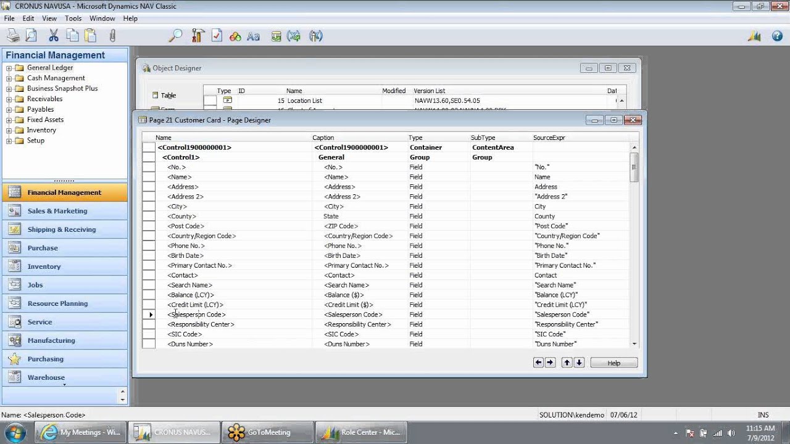Click the left arrow button in Page Designer
This screenshot has width=790, height=444.
point(539,363)
